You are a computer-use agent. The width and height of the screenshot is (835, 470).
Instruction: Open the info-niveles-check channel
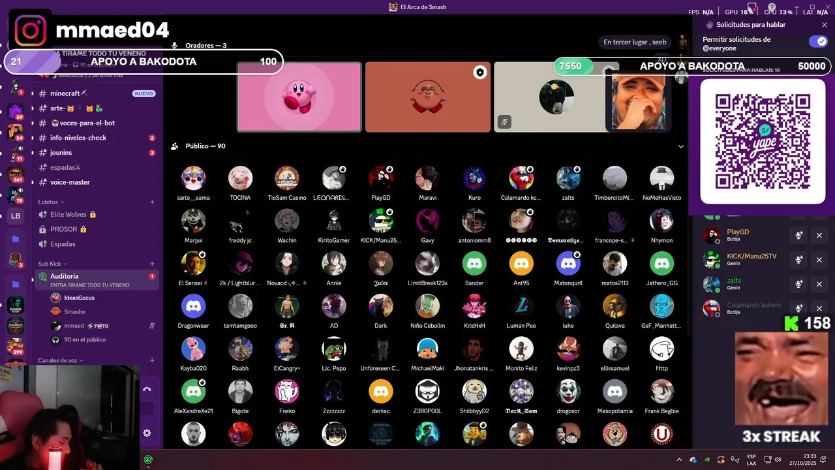[97, 138]
